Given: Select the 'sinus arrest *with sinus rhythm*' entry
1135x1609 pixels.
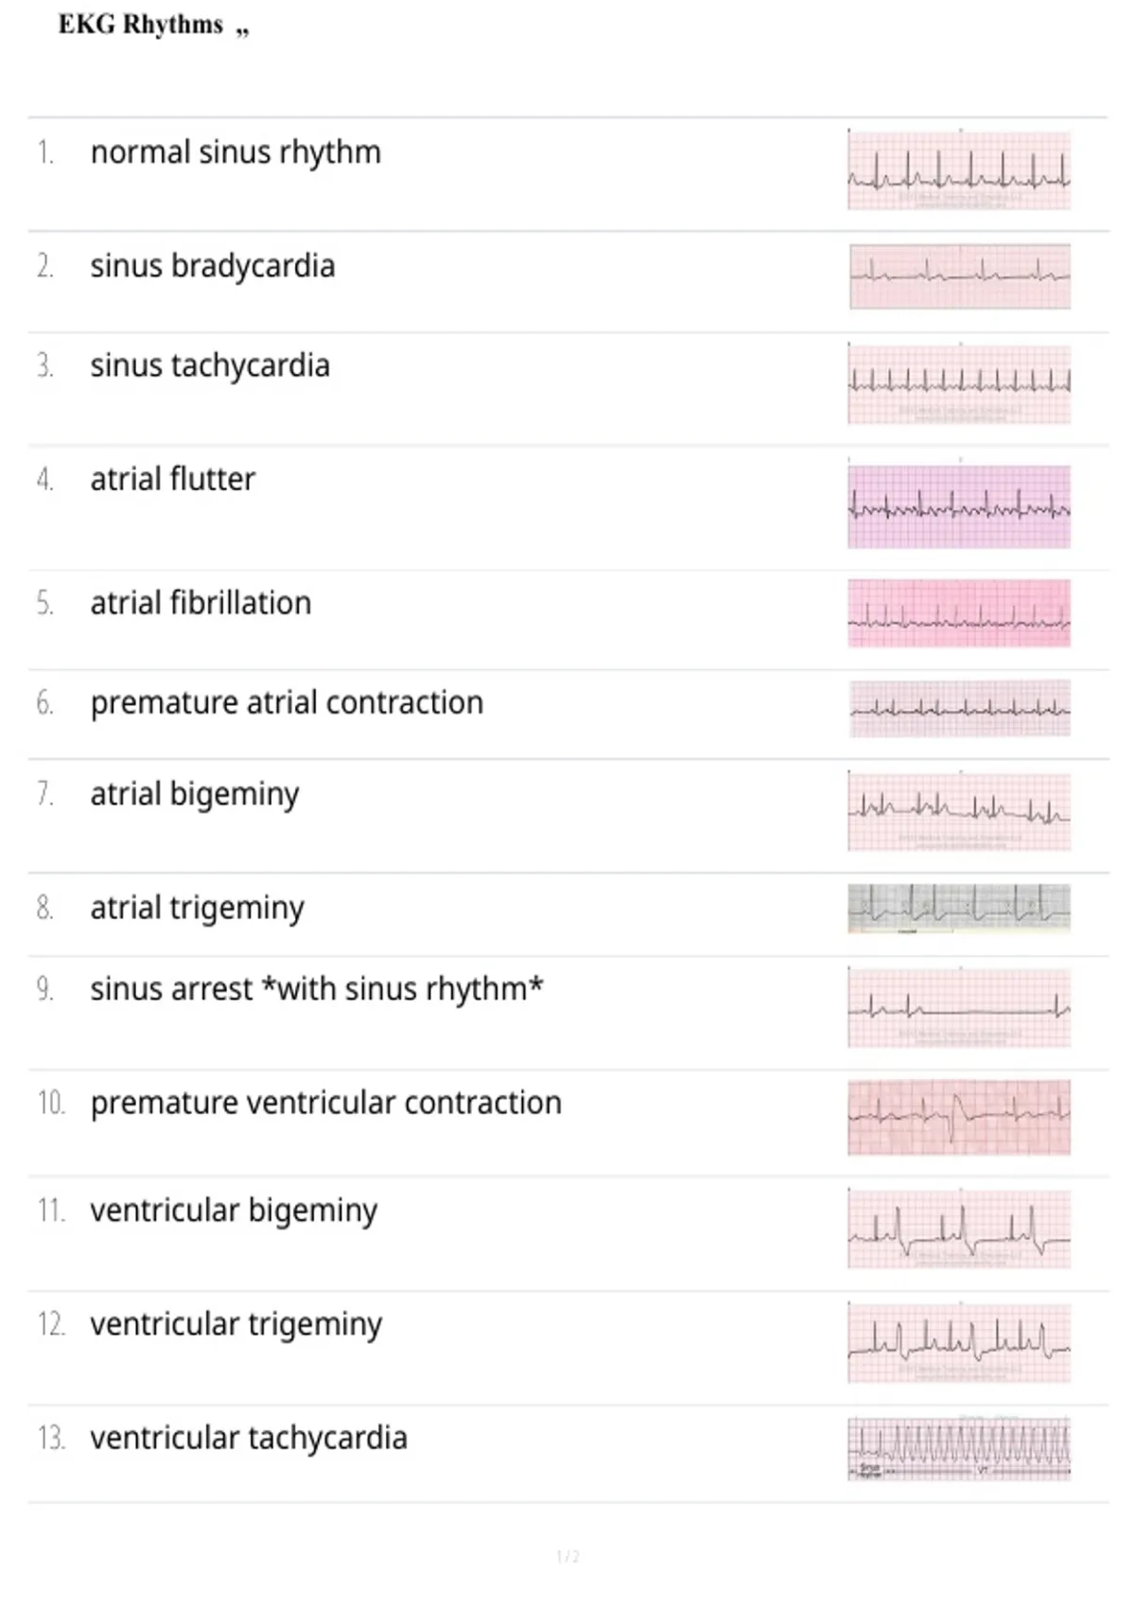Looking at the screenshot, I should (x=317, y=989).
